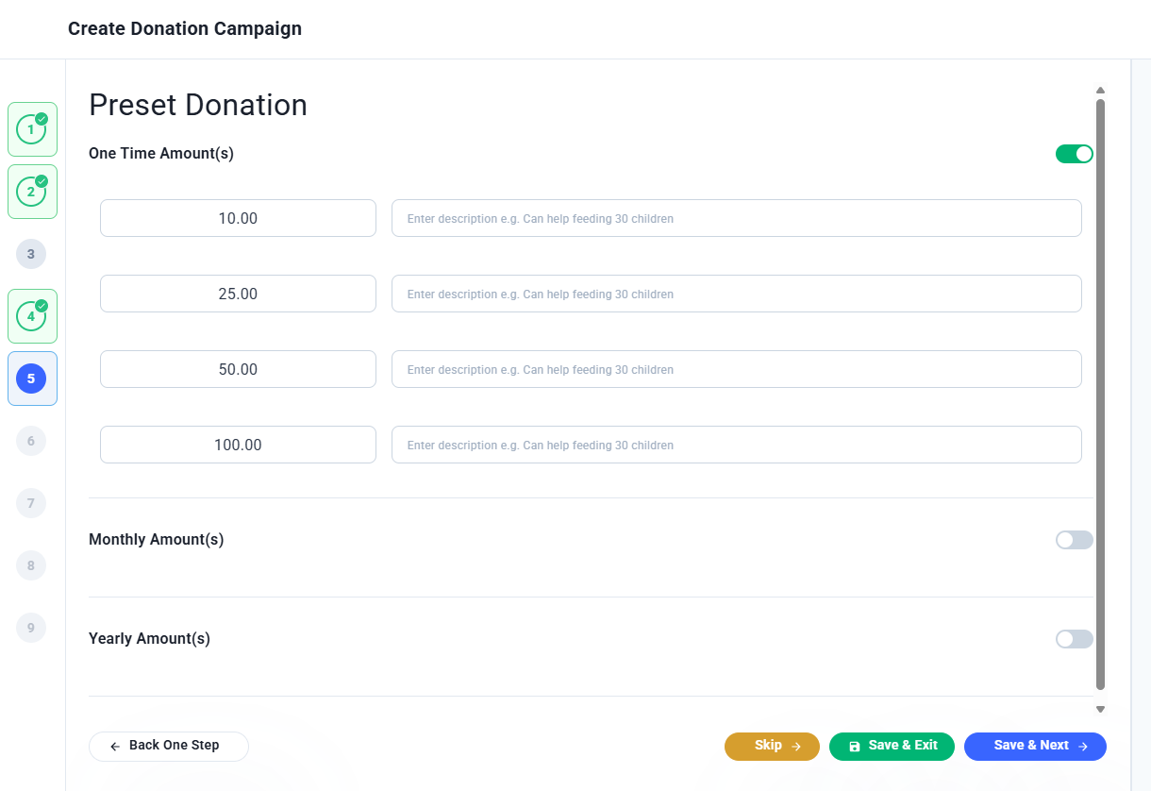Click the One Time Amount(s) label
The height and width of the screenshot is (791, 1151).
click(x=161, y=154)
